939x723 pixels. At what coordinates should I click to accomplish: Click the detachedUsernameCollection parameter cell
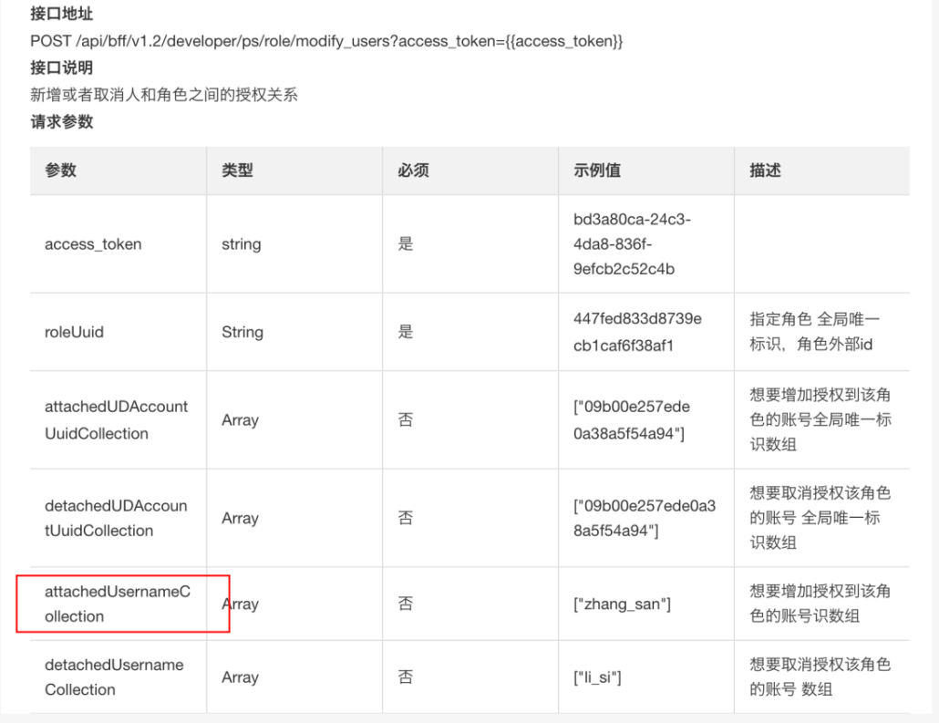[x=114, y=677]
